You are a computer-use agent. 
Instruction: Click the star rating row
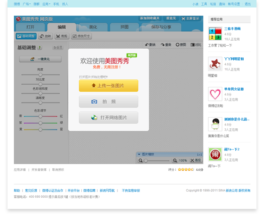pos(186,169)
